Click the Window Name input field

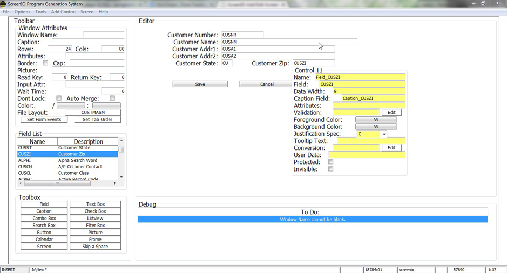tap(104, 35)
